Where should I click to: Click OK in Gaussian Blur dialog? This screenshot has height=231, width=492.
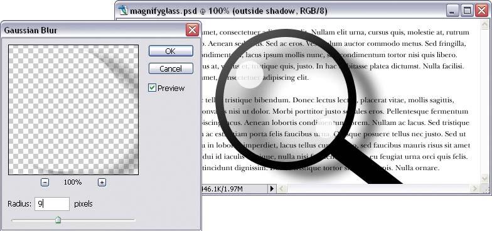pos(171,51)
